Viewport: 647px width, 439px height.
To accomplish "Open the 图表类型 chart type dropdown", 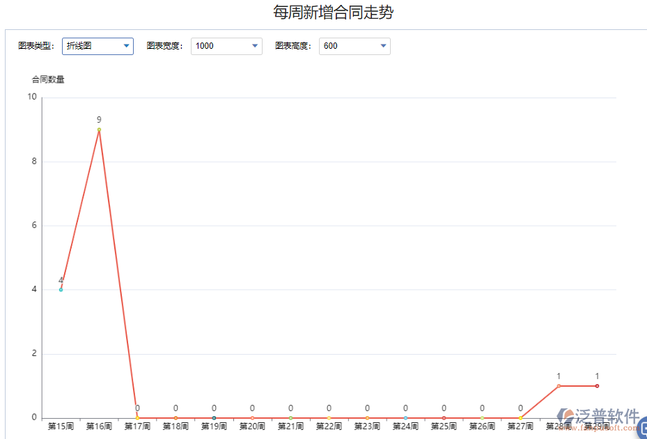I will (127, 46).
